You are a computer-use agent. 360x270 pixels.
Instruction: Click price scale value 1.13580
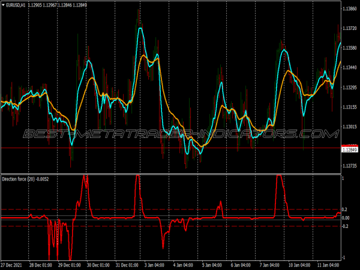(x=349, y=48)
